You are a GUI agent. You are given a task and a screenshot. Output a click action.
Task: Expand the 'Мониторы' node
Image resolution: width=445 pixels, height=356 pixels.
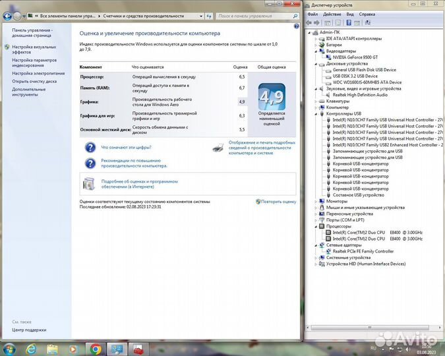click(x=316, y=201)
